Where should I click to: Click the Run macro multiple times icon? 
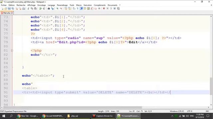[114, 9]
